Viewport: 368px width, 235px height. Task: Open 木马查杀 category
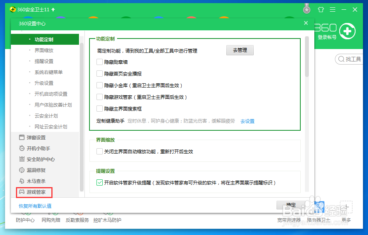[x=45, y=181]
